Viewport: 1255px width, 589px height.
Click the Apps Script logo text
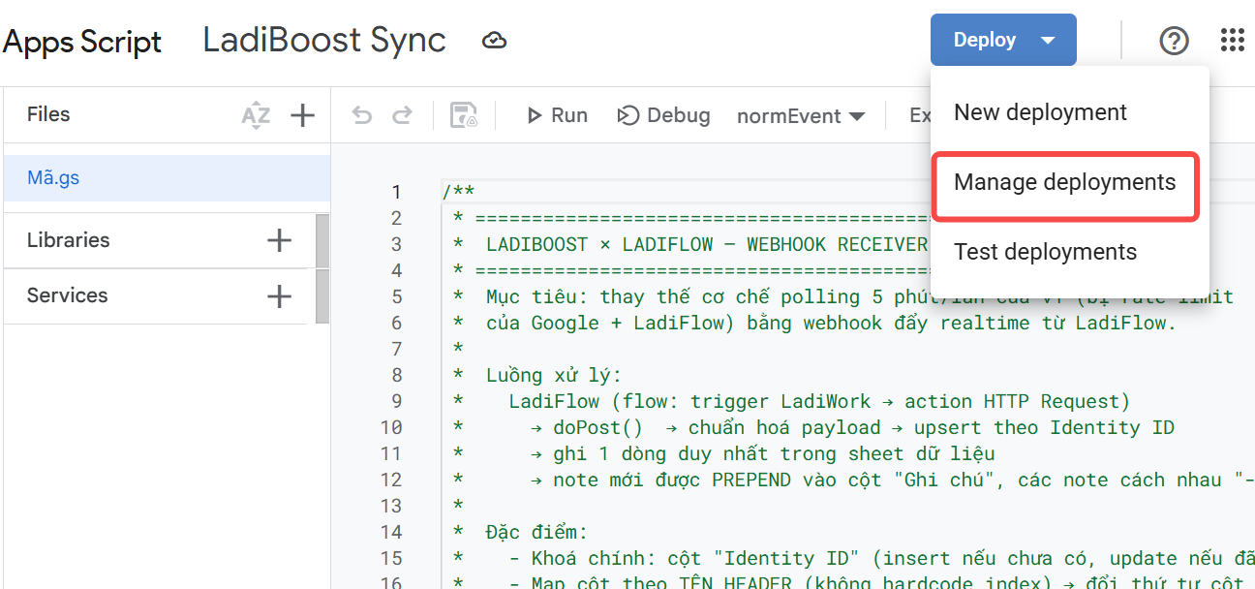(x=81, y=42)
